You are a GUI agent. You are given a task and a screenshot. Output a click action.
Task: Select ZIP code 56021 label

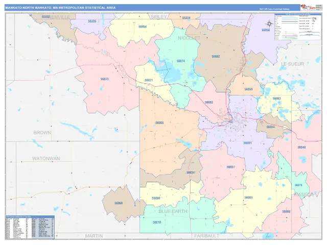point(149,80)
